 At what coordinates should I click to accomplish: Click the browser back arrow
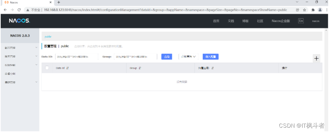(5, 10)
